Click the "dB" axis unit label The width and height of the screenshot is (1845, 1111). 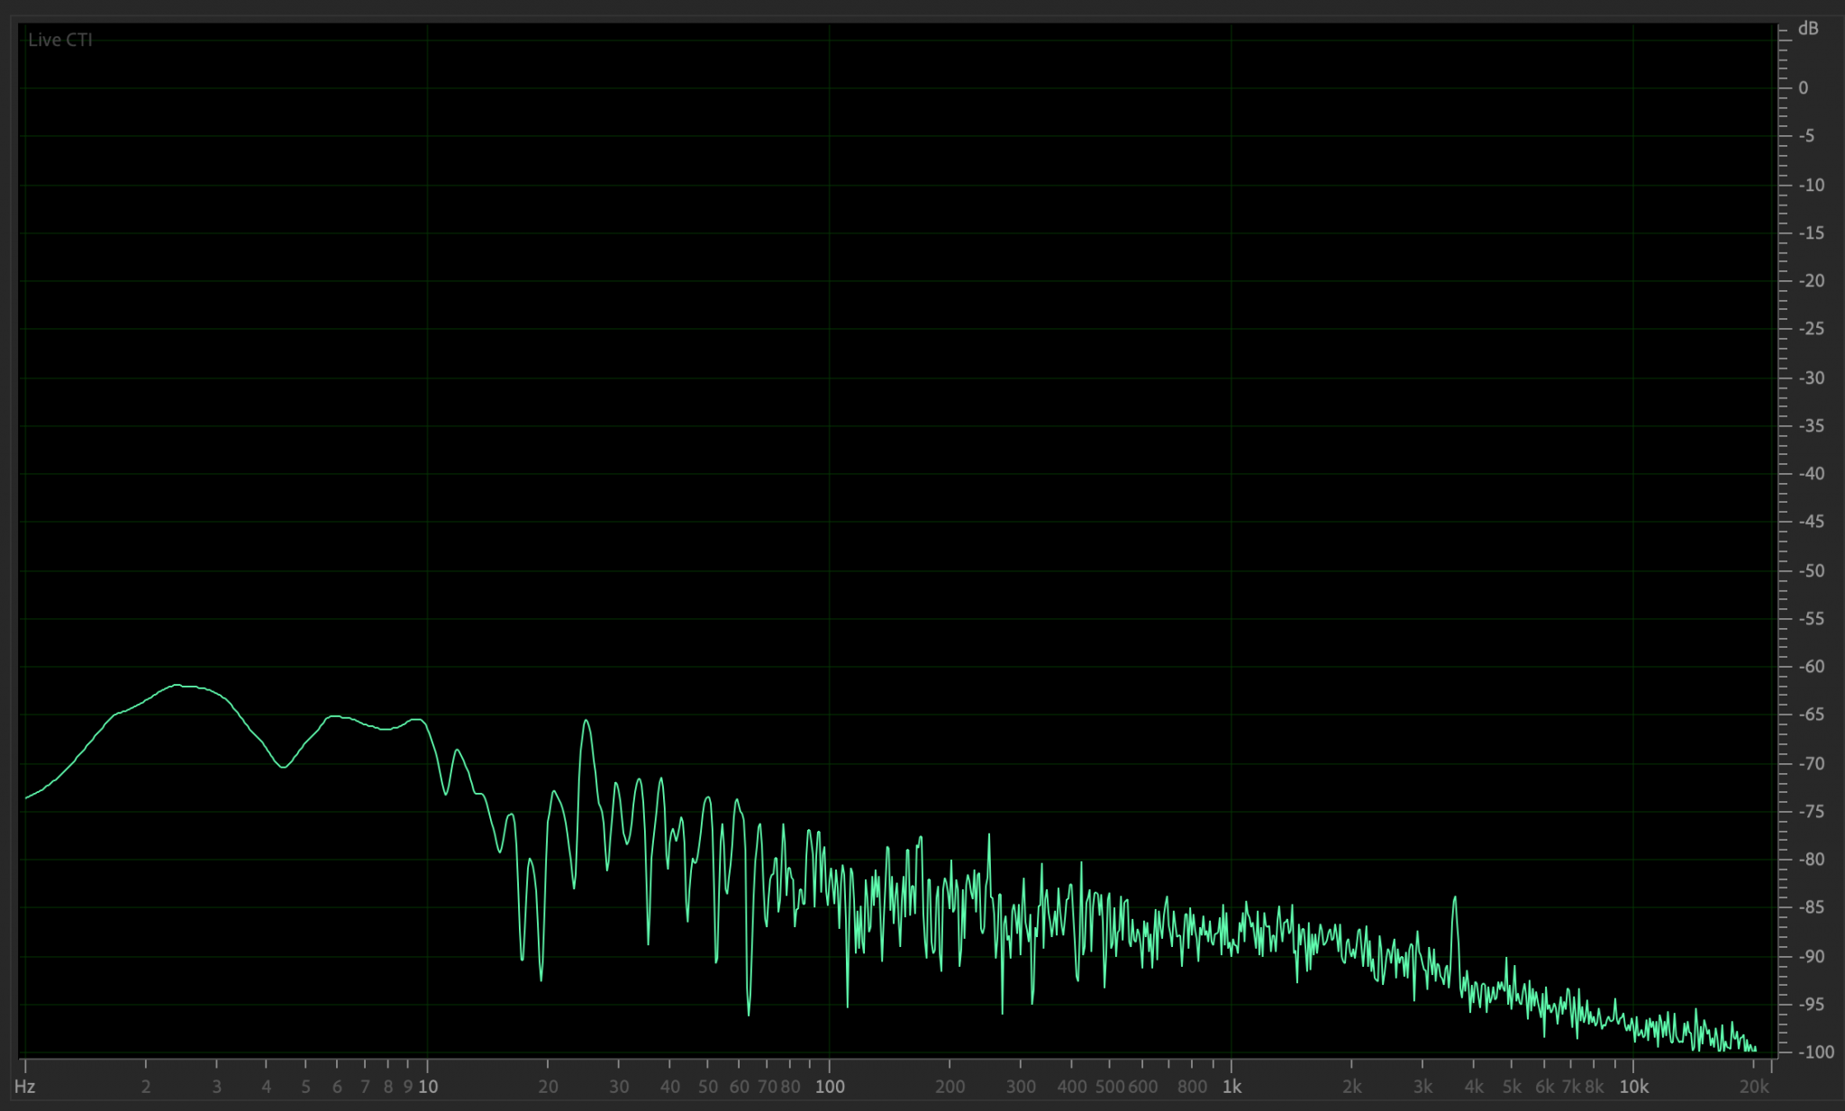coord(1808,29)
